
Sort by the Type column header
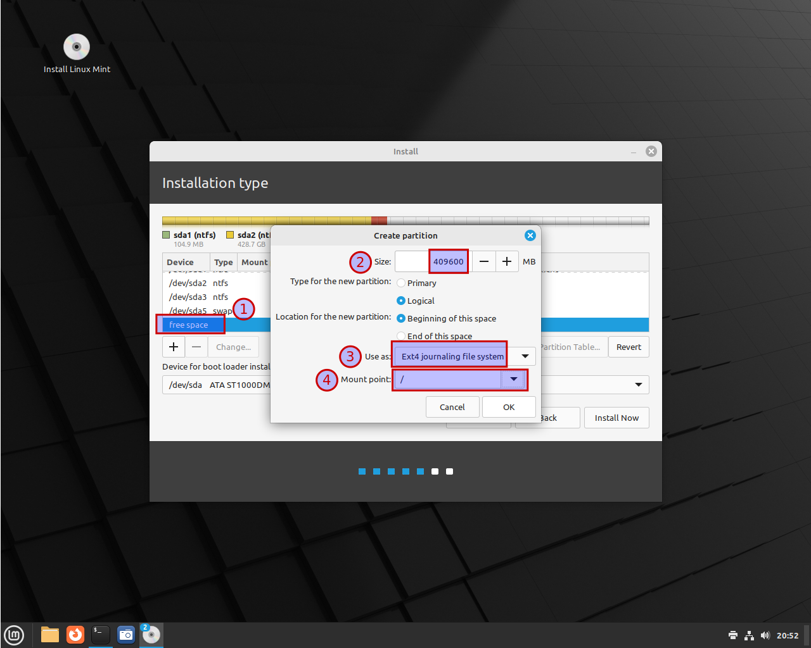pos(223,262)
